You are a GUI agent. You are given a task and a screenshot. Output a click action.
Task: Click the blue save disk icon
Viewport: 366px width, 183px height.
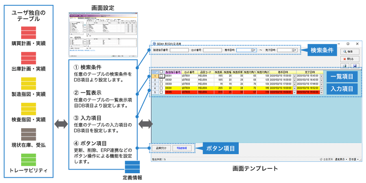(x=355, y=66)
